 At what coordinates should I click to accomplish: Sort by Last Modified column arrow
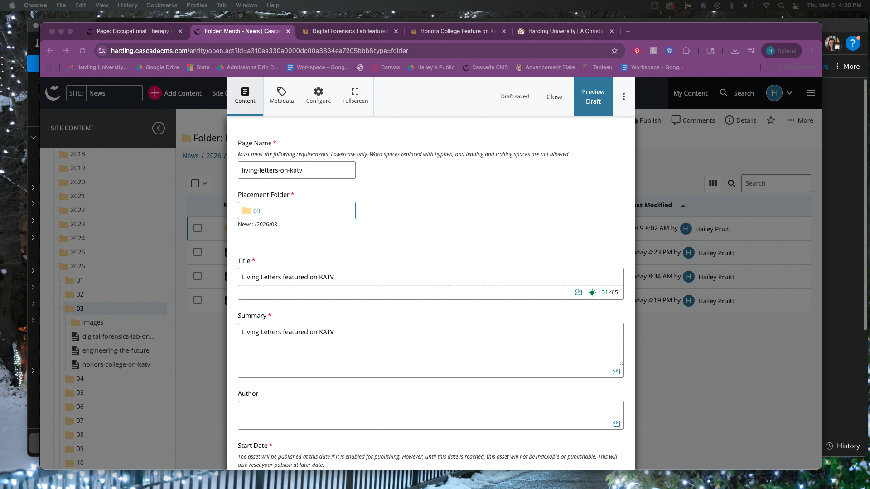[x=683, y=206]
